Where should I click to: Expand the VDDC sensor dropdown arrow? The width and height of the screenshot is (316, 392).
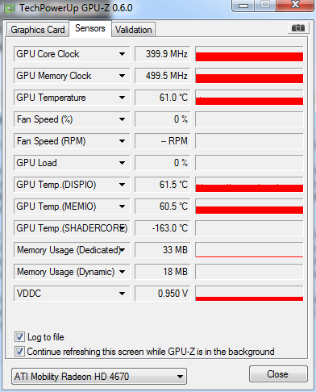(x=122, y=294)
